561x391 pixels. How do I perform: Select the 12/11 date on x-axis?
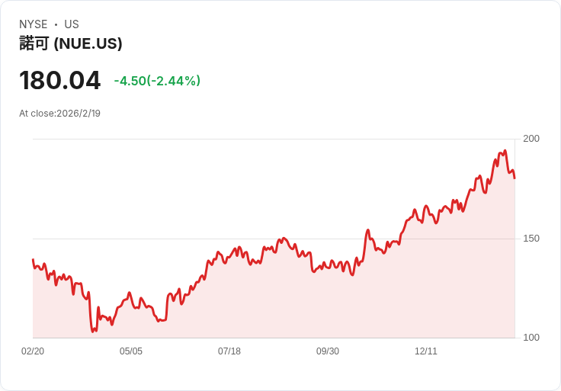point(426,351)
